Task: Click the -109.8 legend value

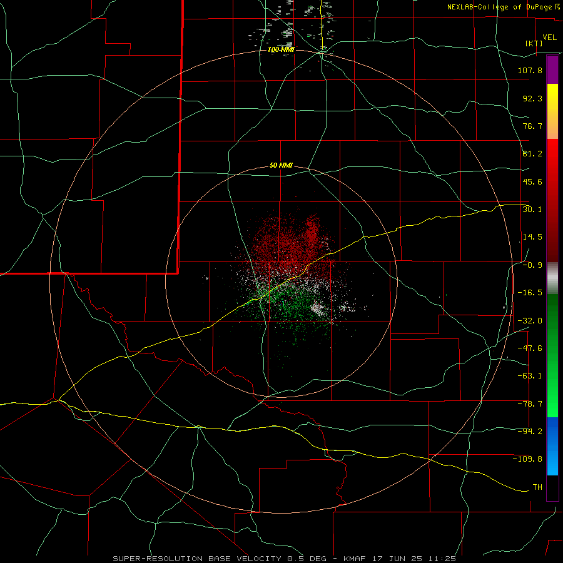Action: 527,459
